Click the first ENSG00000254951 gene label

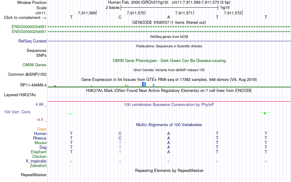tap(29, 27)
